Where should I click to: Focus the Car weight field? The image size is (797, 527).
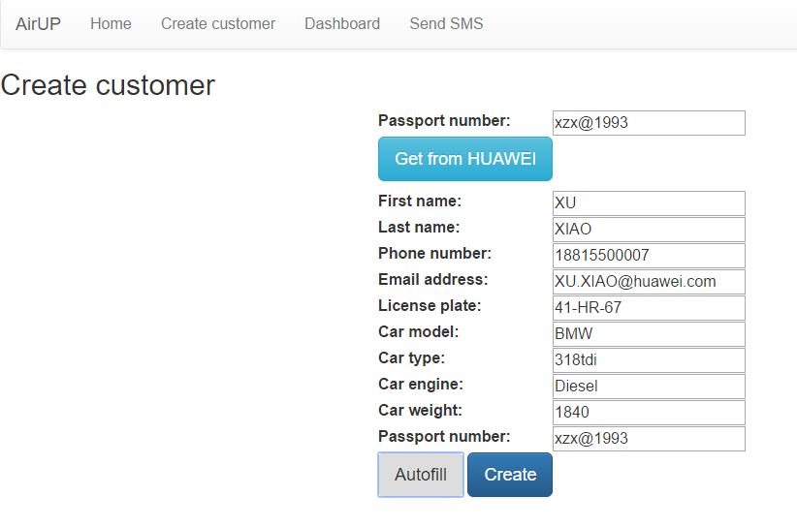coord(649,413)
